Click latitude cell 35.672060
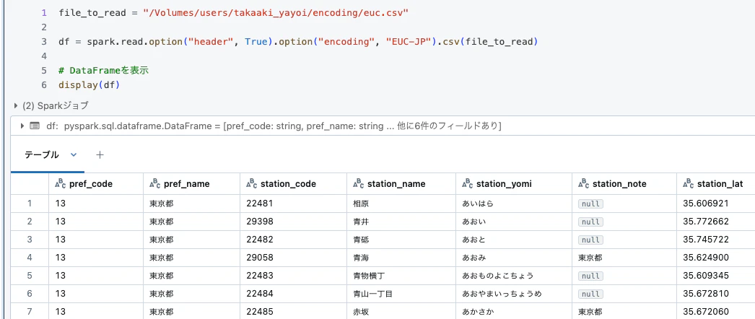Image resolution: width=755 pixels, height=319 pixels. pyautogui.click(x=716, y=311)
